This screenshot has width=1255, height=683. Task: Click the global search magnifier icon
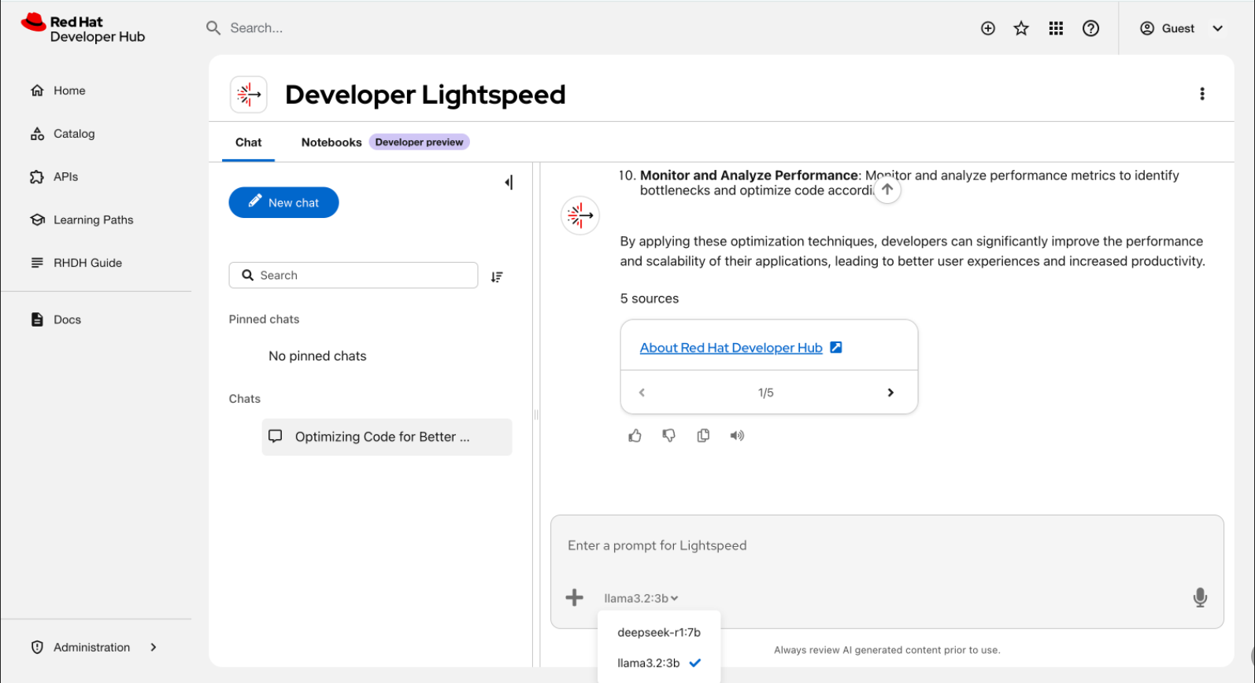213,28
